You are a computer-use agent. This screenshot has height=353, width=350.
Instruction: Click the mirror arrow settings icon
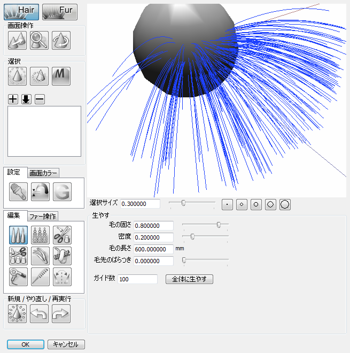[40, 192]
